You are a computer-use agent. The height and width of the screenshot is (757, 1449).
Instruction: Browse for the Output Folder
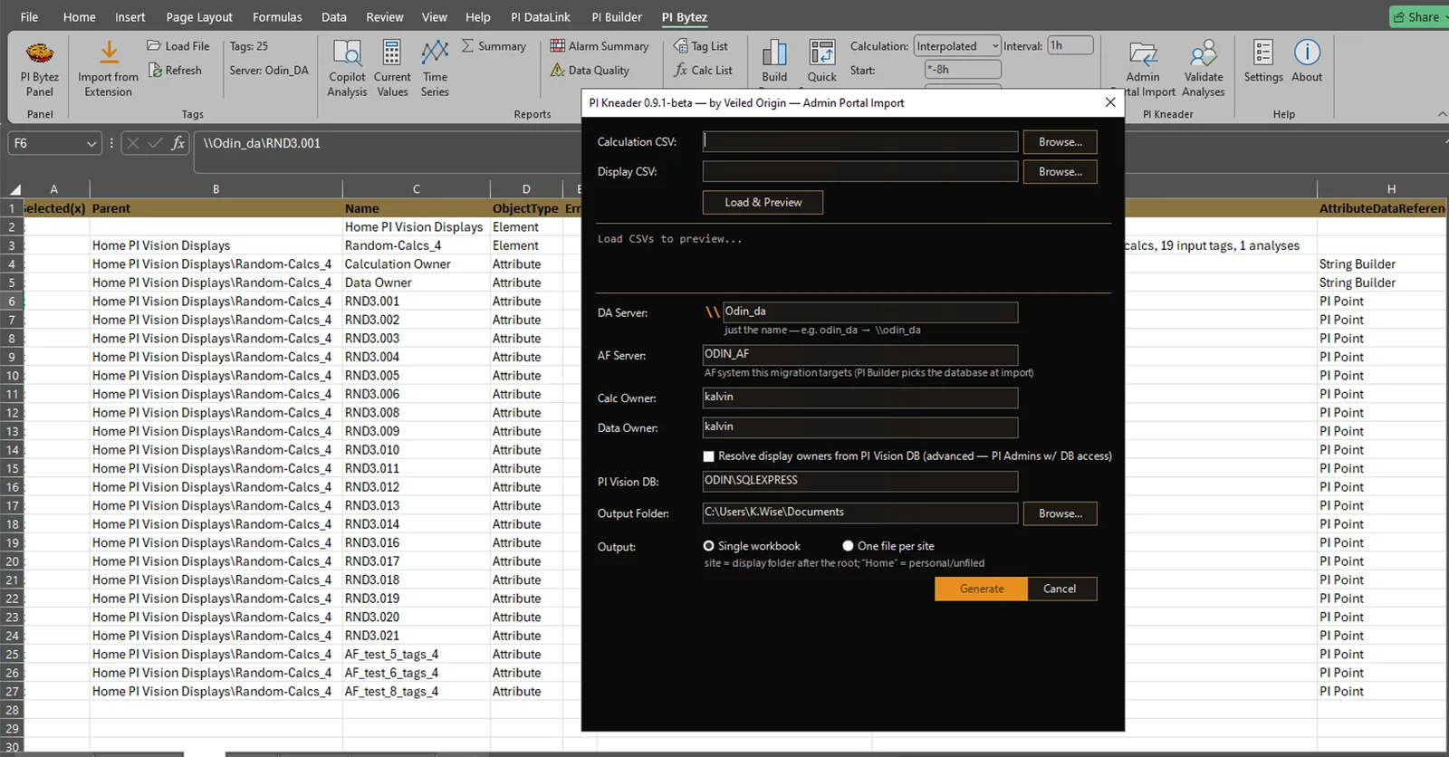pyautogui.click(x=1060, y=513)
